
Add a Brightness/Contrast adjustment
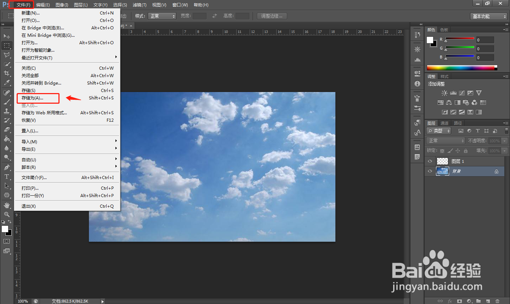[x=444, y=93]
